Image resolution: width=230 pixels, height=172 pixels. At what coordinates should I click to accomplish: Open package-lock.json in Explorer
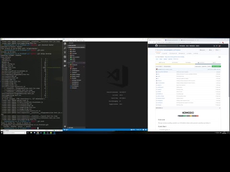[x=77, y=80]
